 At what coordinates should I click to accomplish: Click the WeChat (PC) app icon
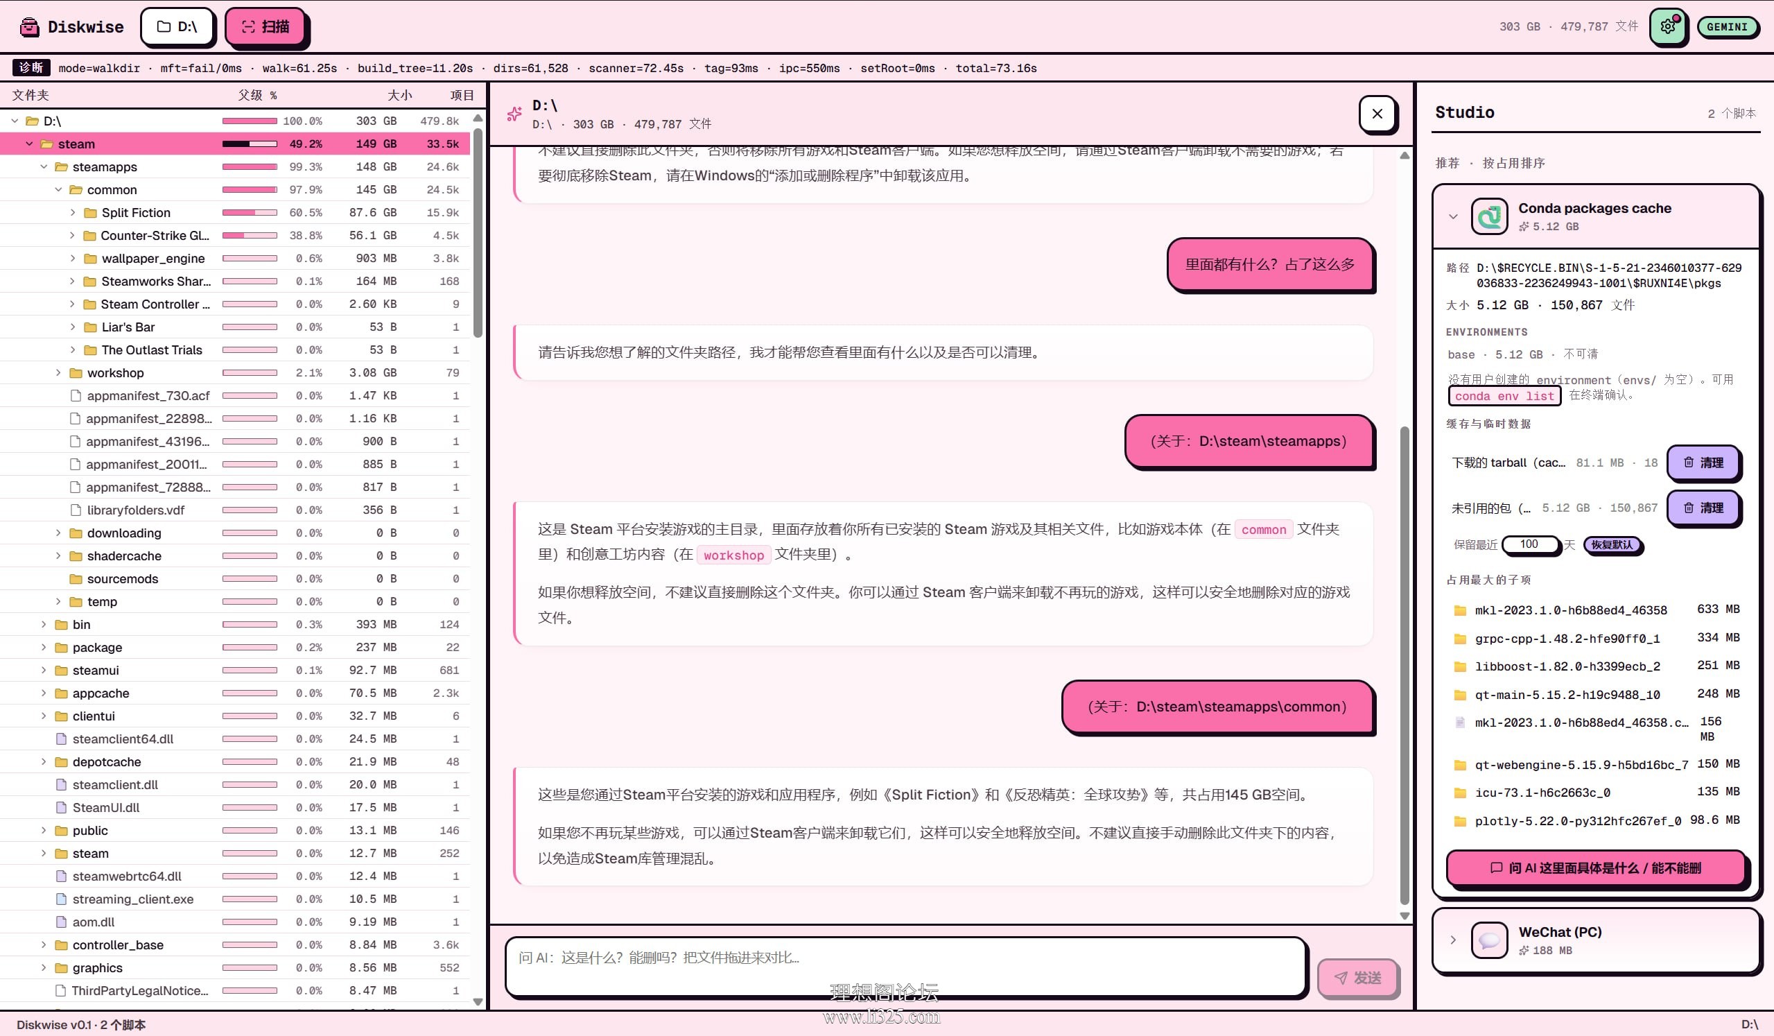[x=1489, y=940]
